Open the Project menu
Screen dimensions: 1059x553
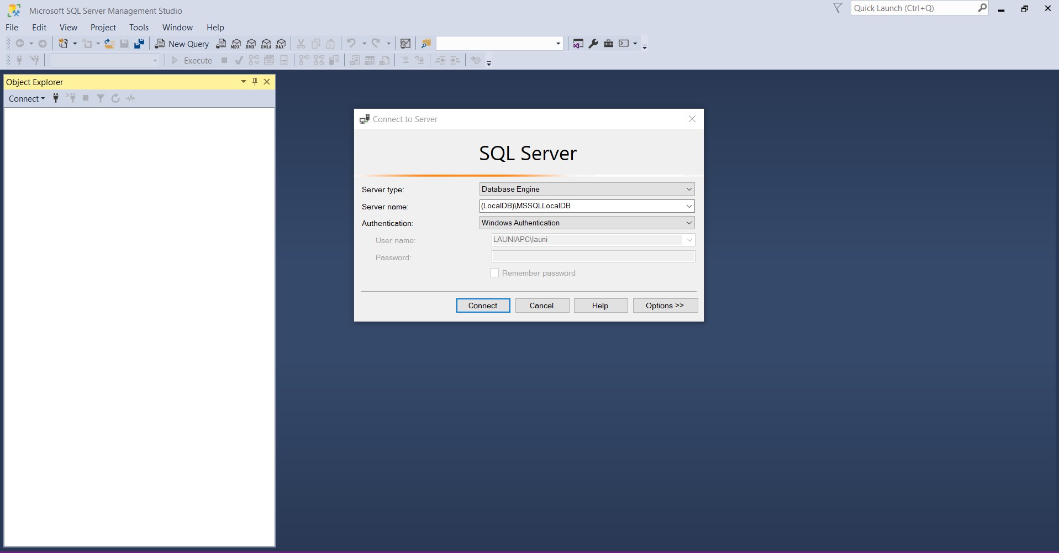(103, 28)
